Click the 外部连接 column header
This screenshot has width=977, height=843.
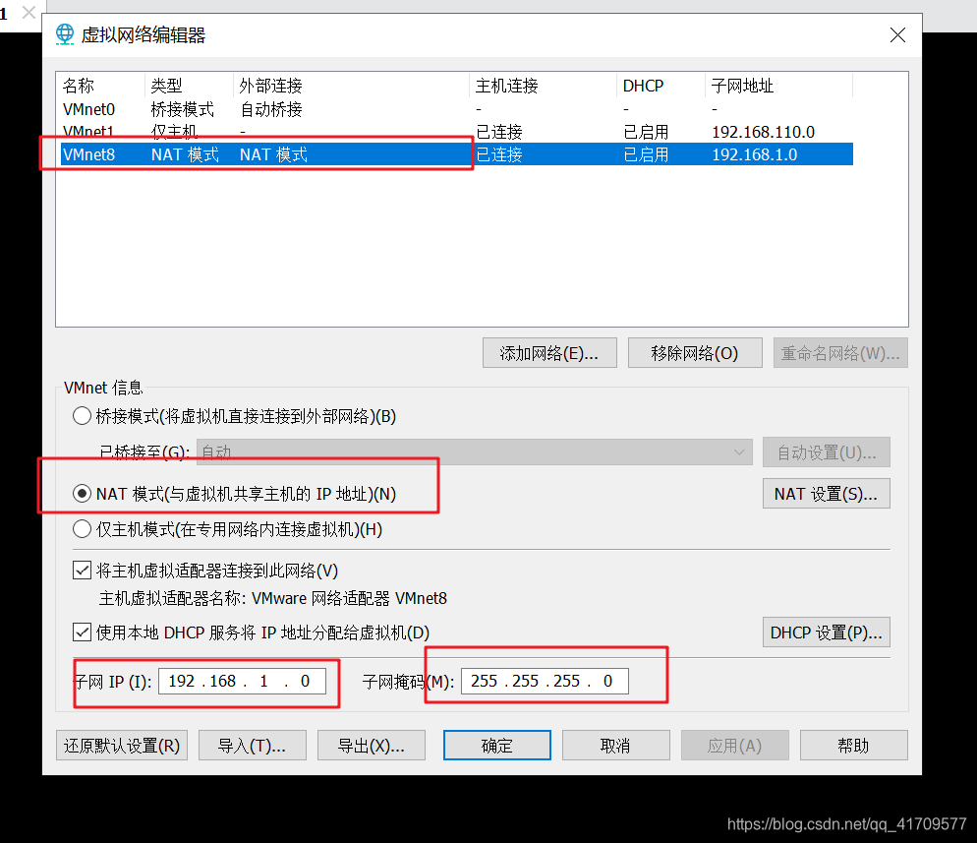coord(352,86)
